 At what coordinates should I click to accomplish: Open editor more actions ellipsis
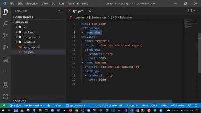tap(196, 11)
